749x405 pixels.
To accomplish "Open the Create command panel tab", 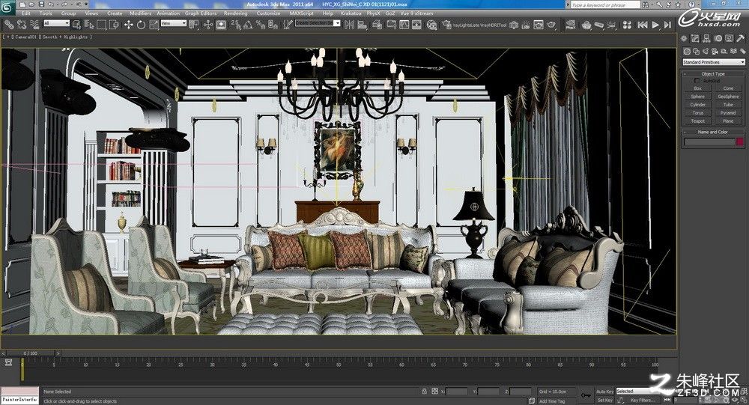I will pos(685,38).
